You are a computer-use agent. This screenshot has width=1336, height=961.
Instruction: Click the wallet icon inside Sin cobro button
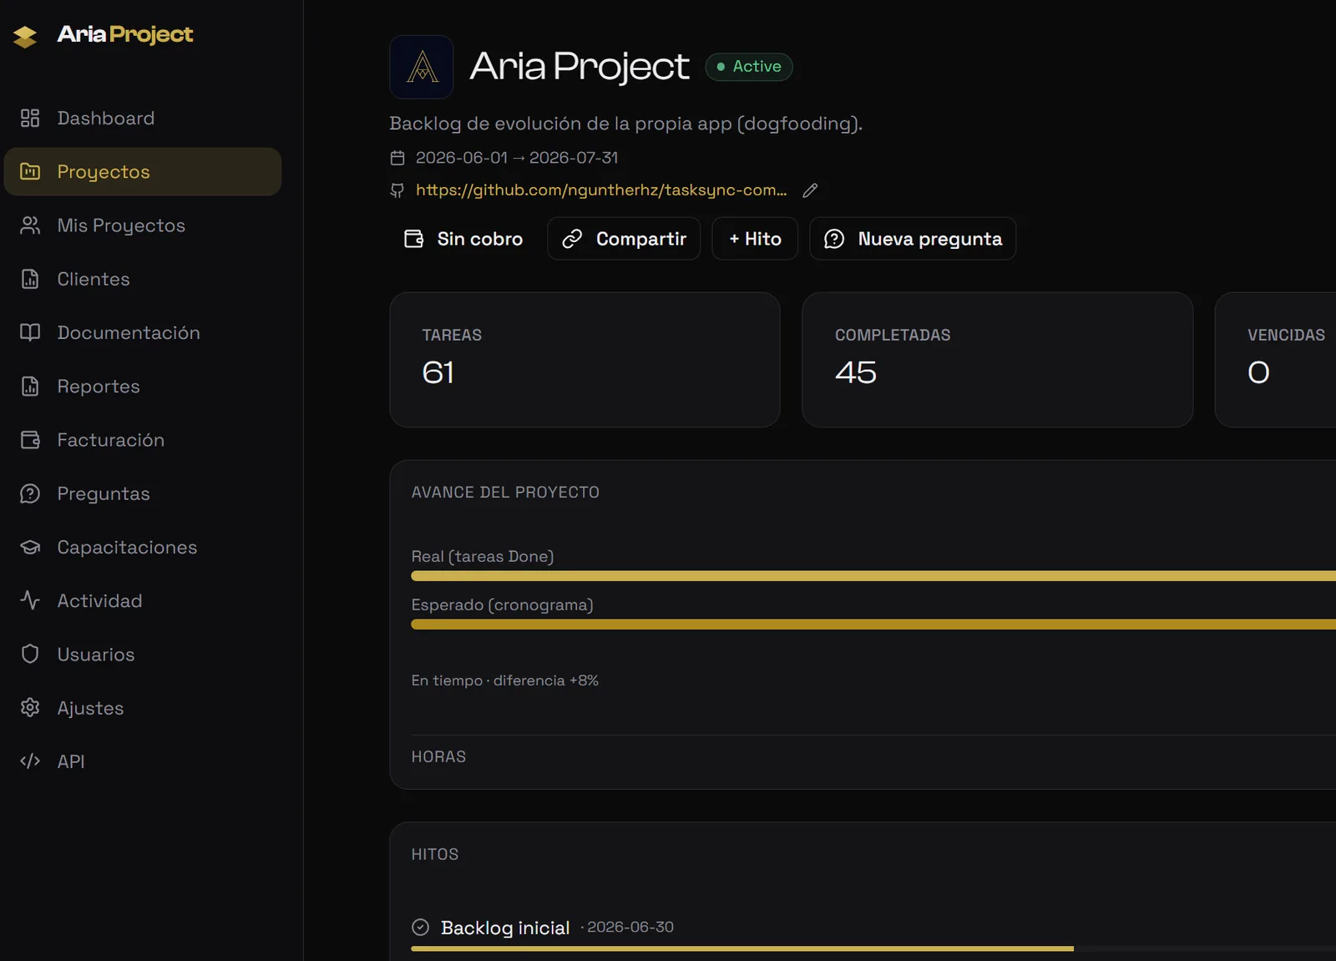click(414, 239)
